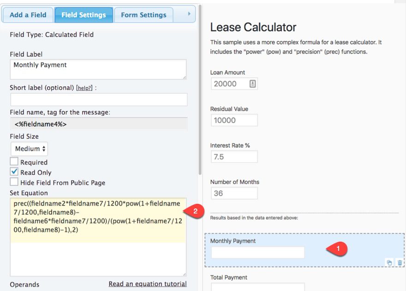The height and width of the screenshot is (291, 406).
Task: Click the Residual Value input
Action: click(x=234, y=120)
